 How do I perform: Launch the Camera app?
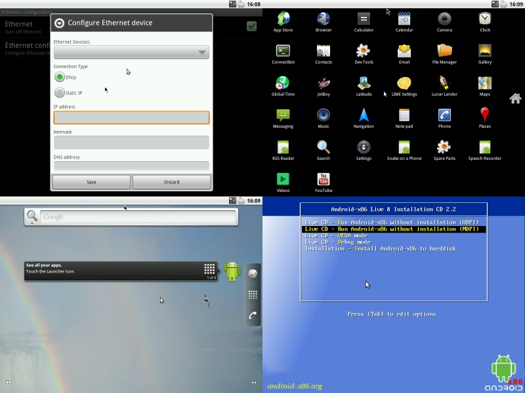pos(444,22)
